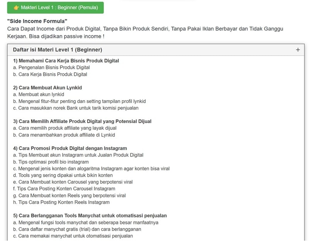Viewport: 309px width, 243px height.
Task: Select heading Memahami Cara Kerja Bisnis Produk Digital
Action: 66,61
